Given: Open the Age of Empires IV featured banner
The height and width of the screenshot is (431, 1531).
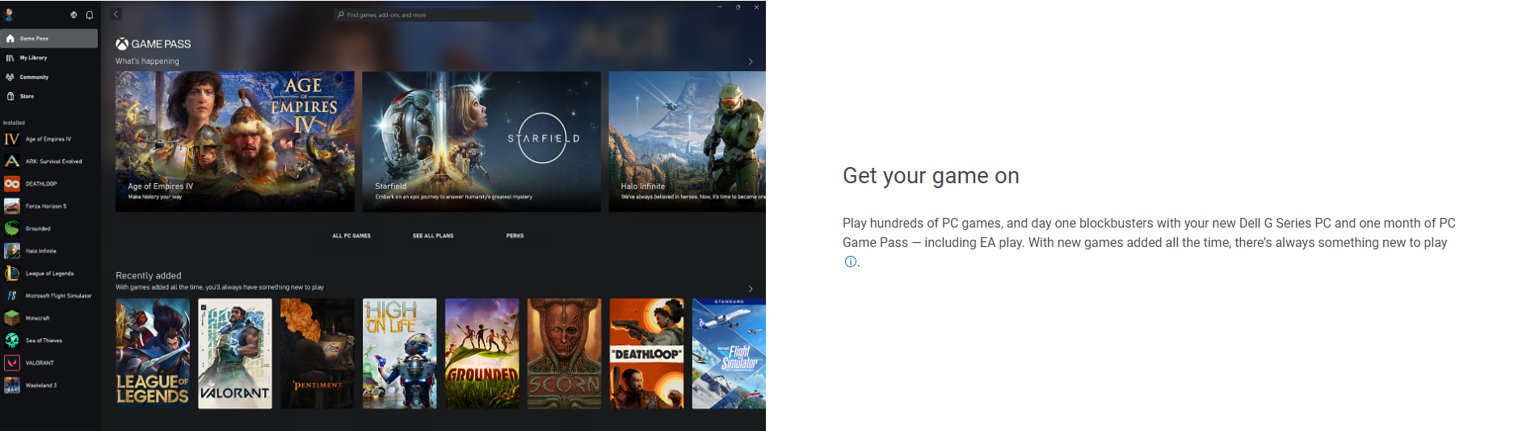Looking at the screenshot, I should (234, 141).
